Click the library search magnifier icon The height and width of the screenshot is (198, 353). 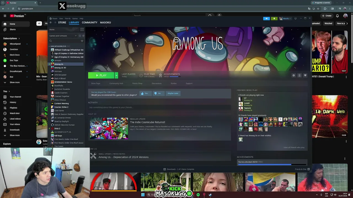pos(50,41)
